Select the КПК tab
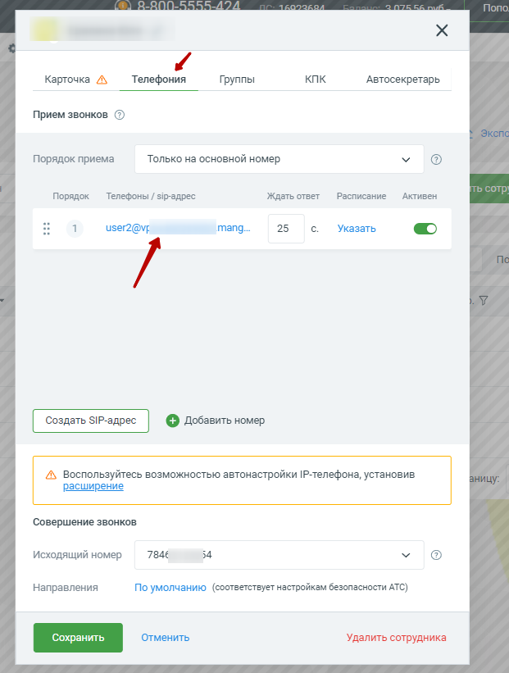Screen dimensions: 509x673 [x=315, y=80]
